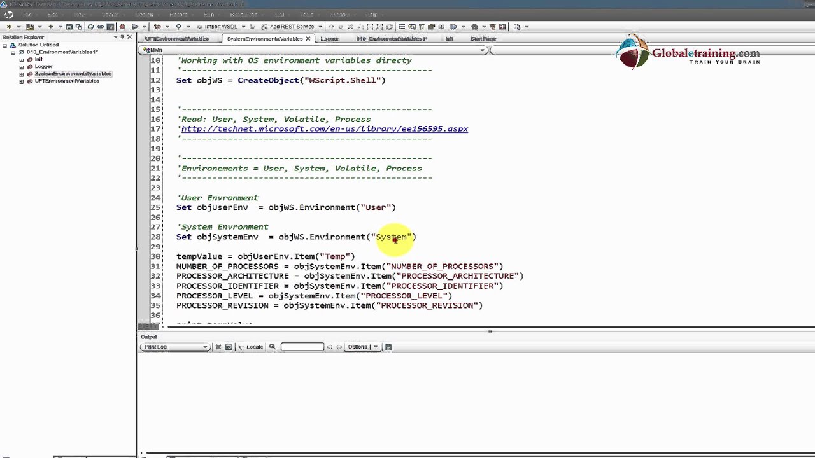Click the clear X icon in Output toolbar
Viewport: 815px width, 458px height.
coord(218,347)
